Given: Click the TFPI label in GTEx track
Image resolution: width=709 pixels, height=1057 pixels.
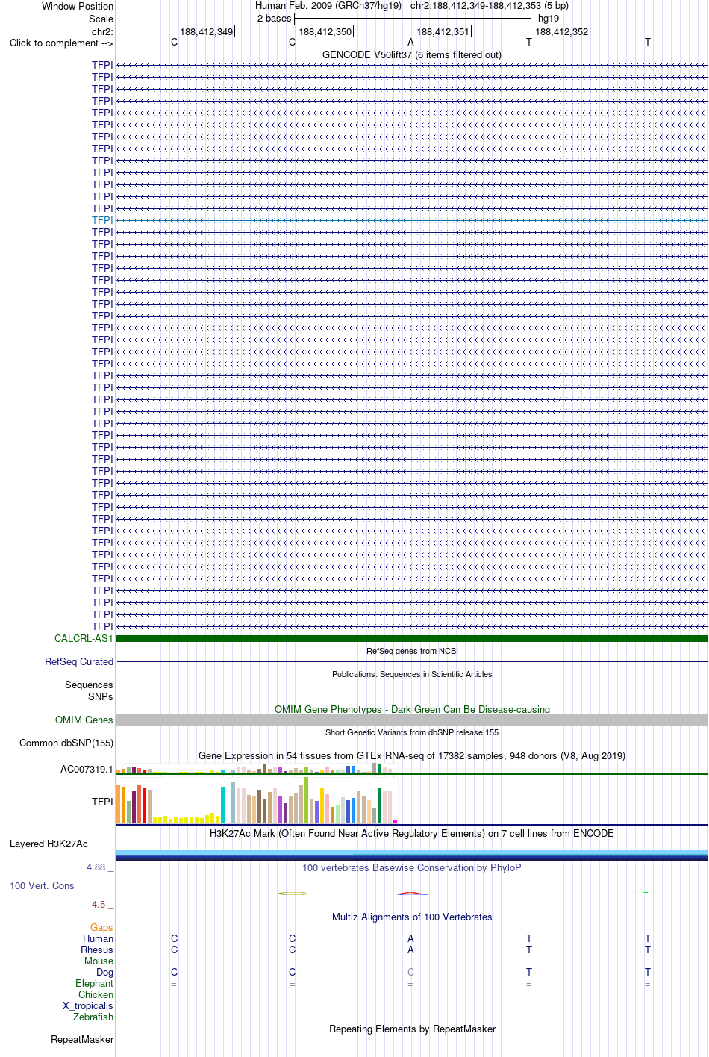Looking at the screenshot, I should [x=102, y=802].
